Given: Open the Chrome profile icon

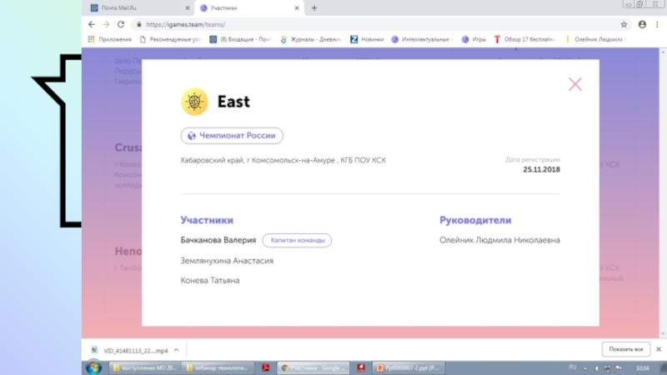Looking at the screenshot, I should [x=642, y=24].
